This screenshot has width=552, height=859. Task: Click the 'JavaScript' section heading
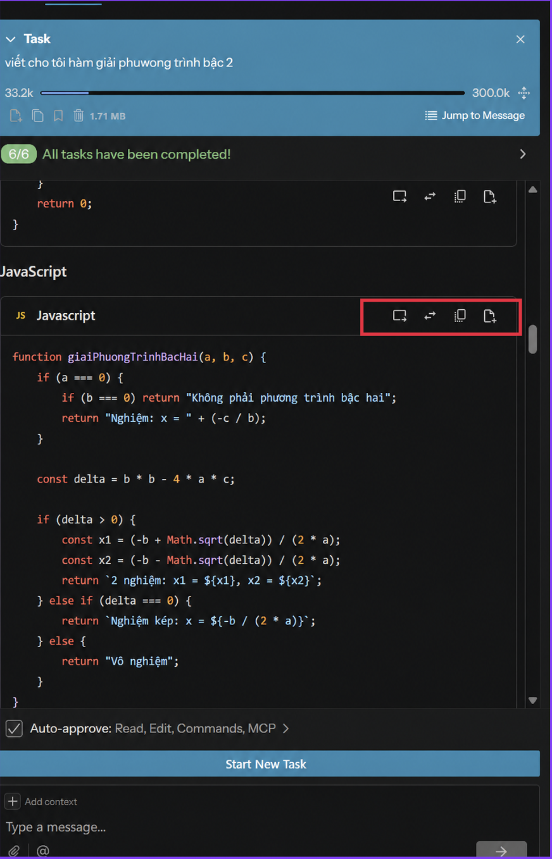pyautogui.click(x=34, y=271)
